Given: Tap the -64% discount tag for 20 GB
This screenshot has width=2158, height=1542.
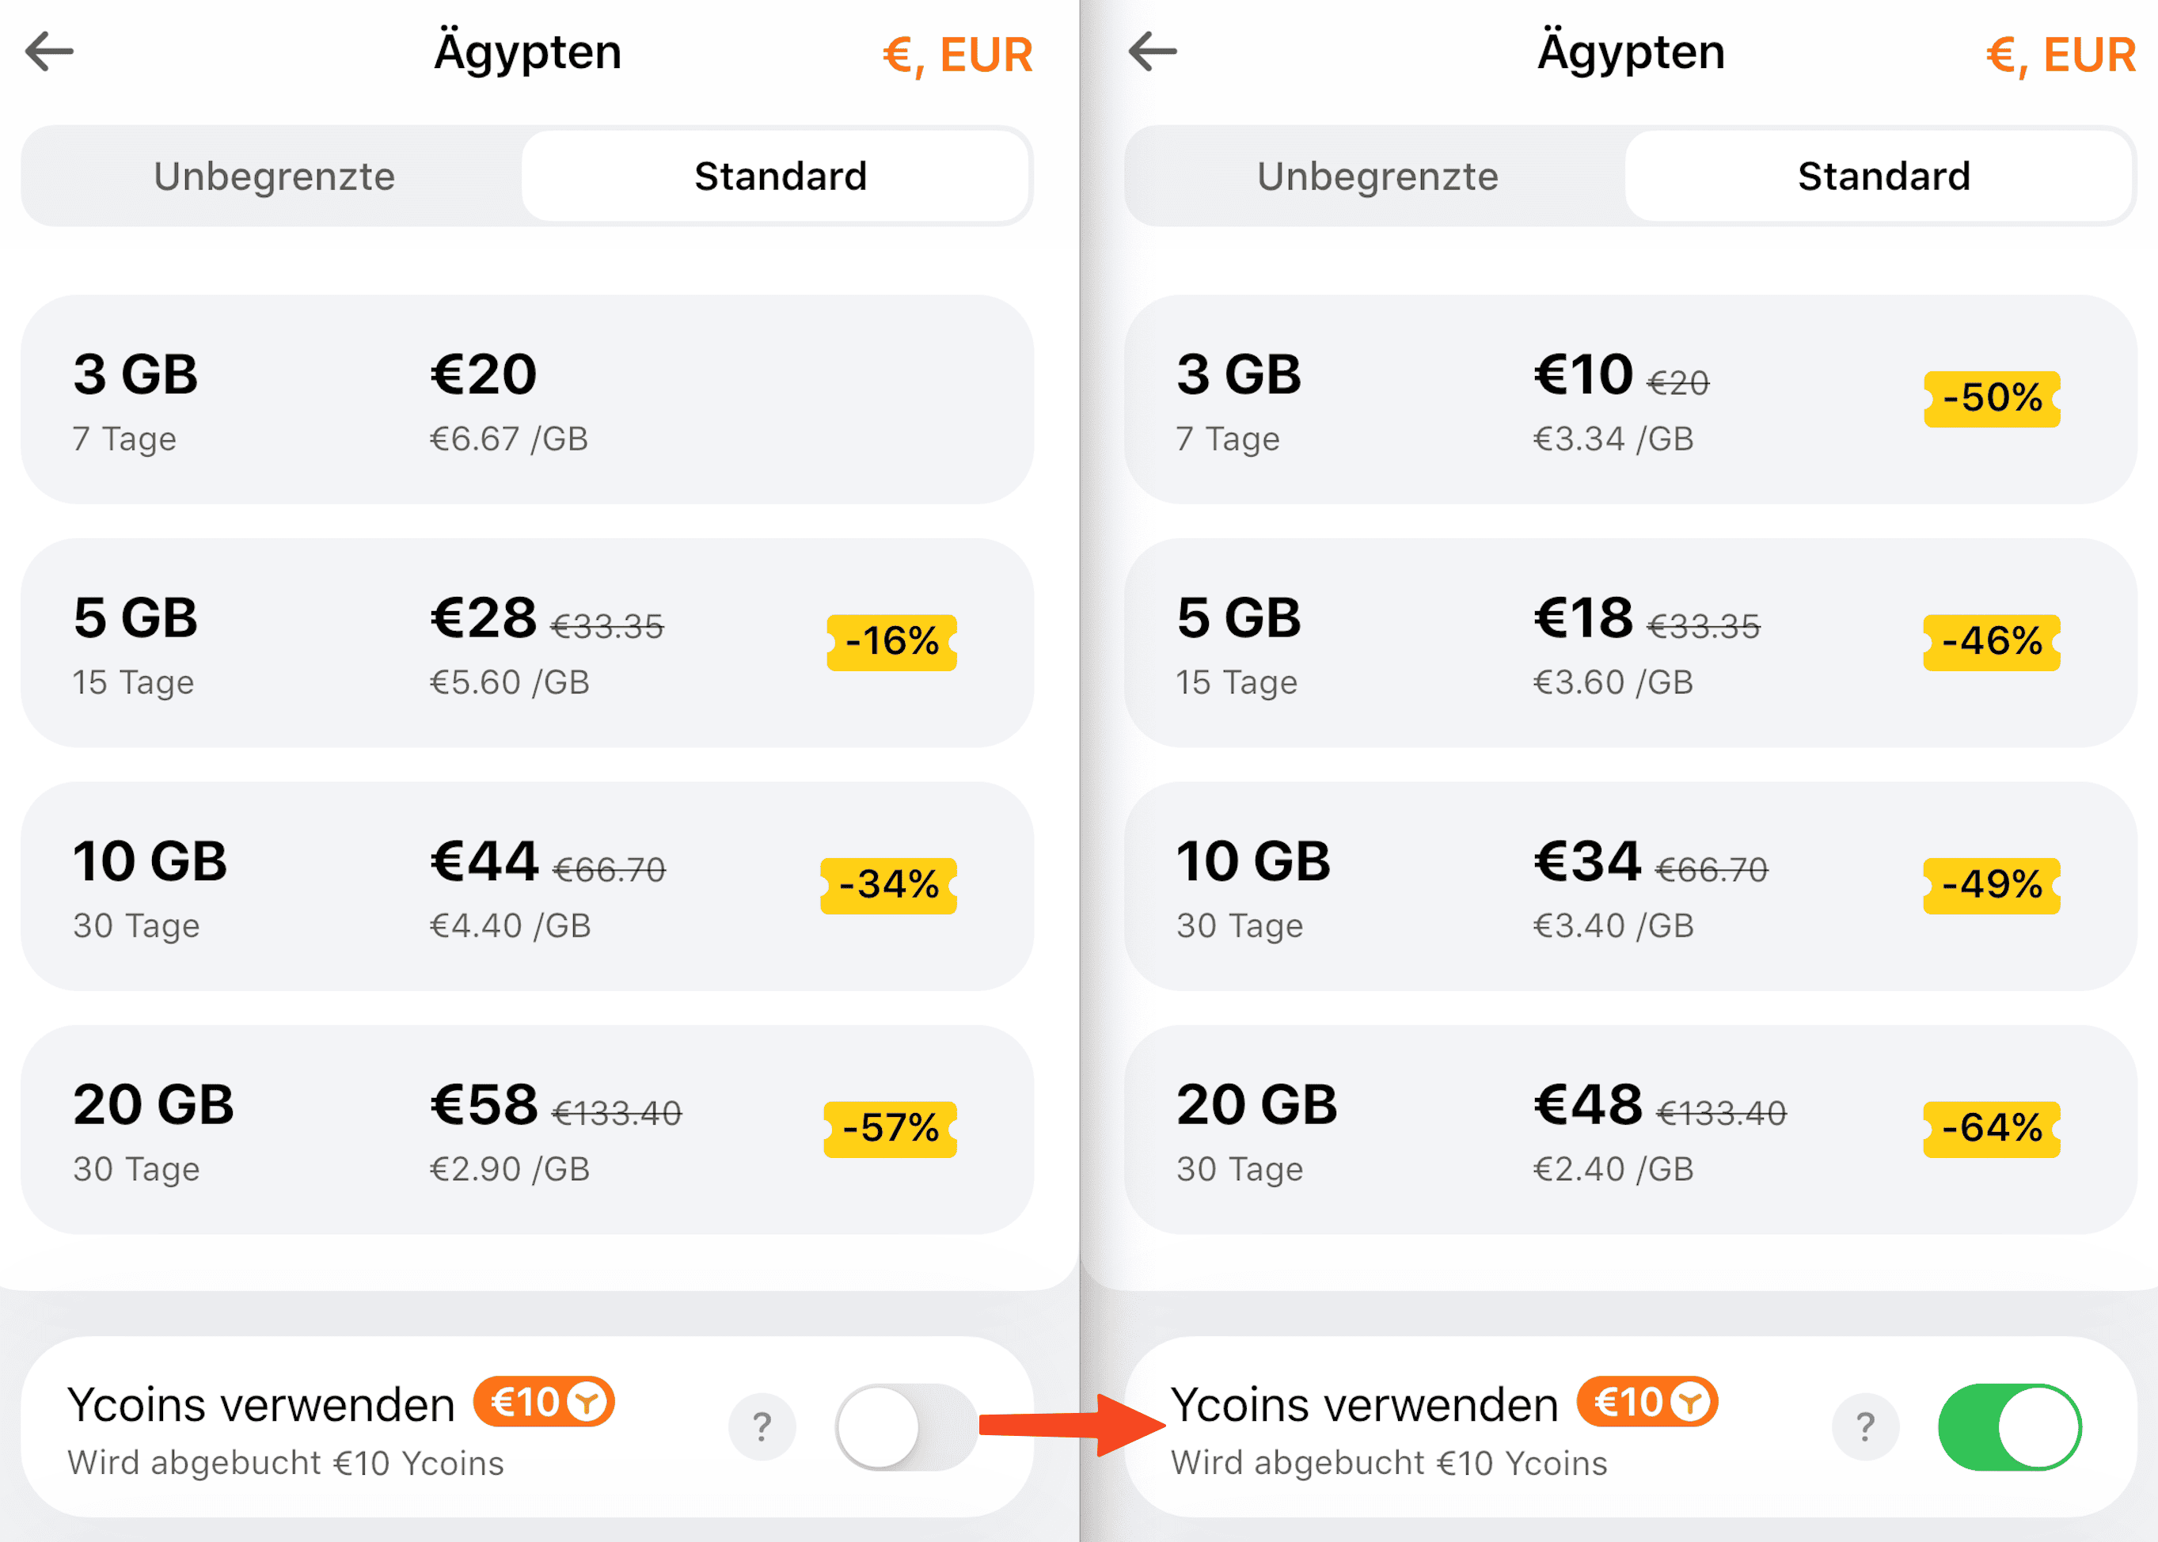Looking at the screenshot, I should tap(1992, 1128).
